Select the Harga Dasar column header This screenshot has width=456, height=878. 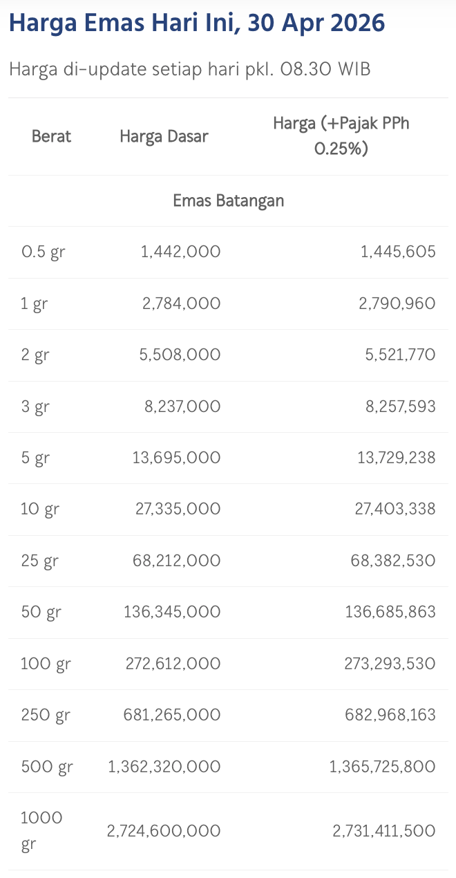[x=164, y=136]
